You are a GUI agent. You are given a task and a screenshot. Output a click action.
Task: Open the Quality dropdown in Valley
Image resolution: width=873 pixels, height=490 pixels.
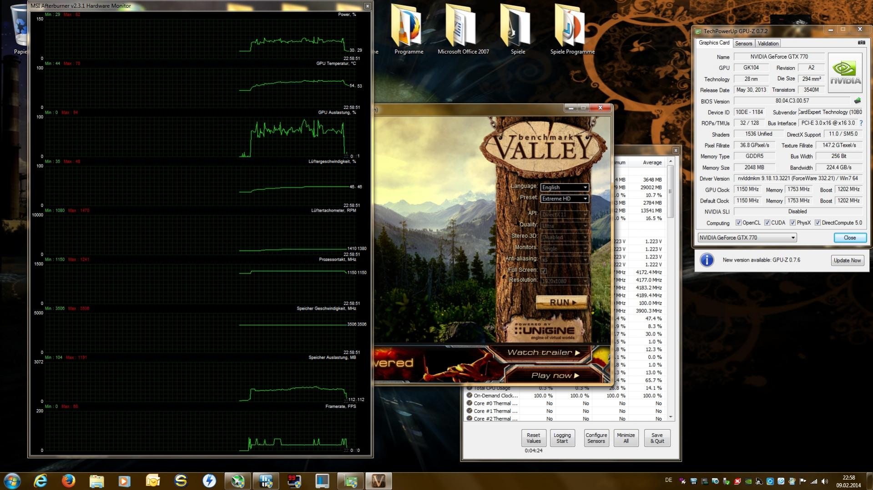coord(564,226)
